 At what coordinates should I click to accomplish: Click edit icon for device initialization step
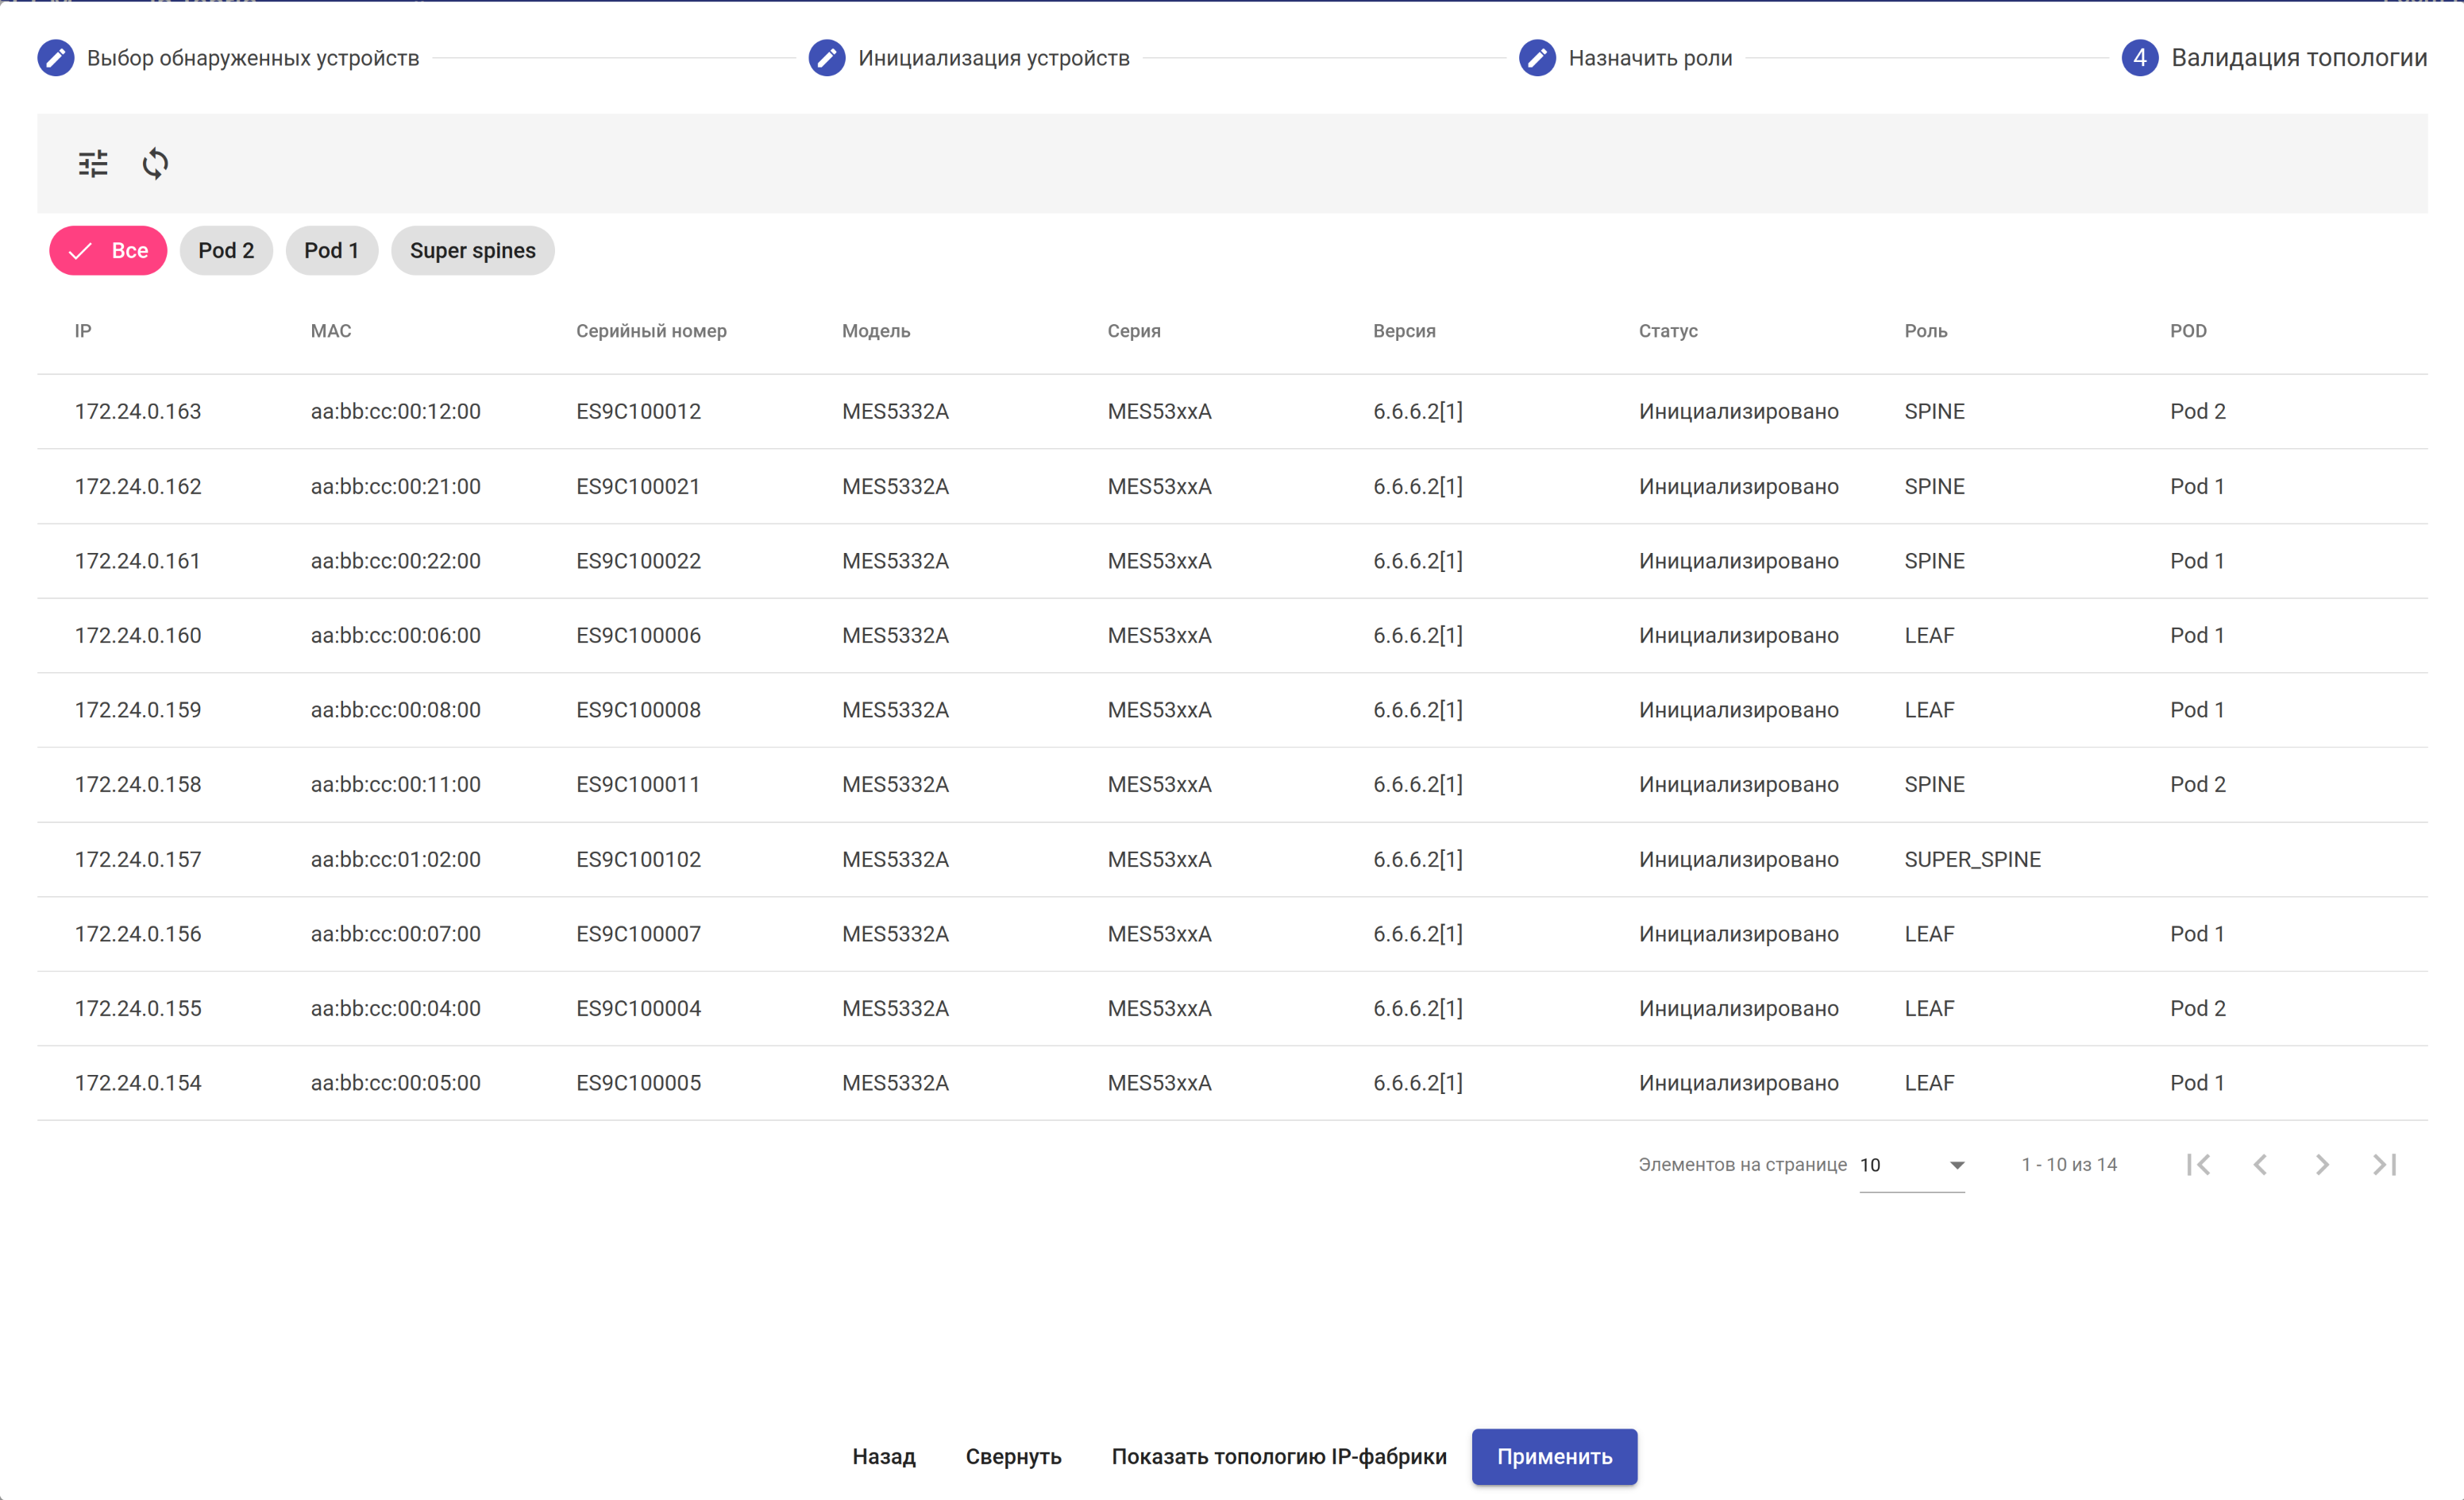[x=827, y=58]
